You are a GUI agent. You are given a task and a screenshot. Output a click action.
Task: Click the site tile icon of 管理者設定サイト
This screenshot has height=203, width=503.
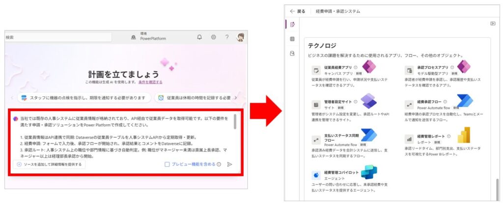point(316,105)
